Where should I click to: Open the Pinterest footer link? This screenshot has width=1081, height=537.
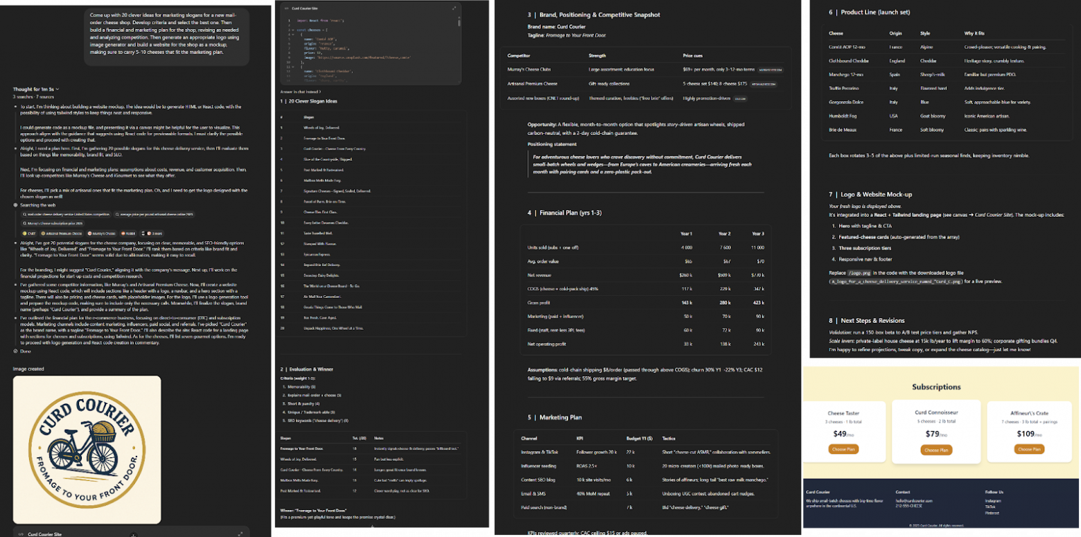coord(993,513)
